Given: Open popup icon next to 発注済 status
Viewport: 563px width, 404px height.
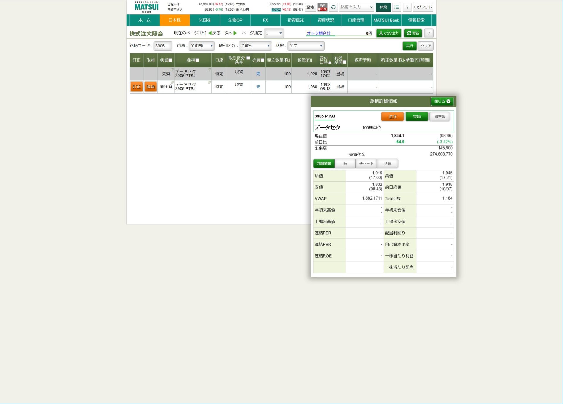Looking at the screenshot, I should pyautogui.click(x=172, y=83).
